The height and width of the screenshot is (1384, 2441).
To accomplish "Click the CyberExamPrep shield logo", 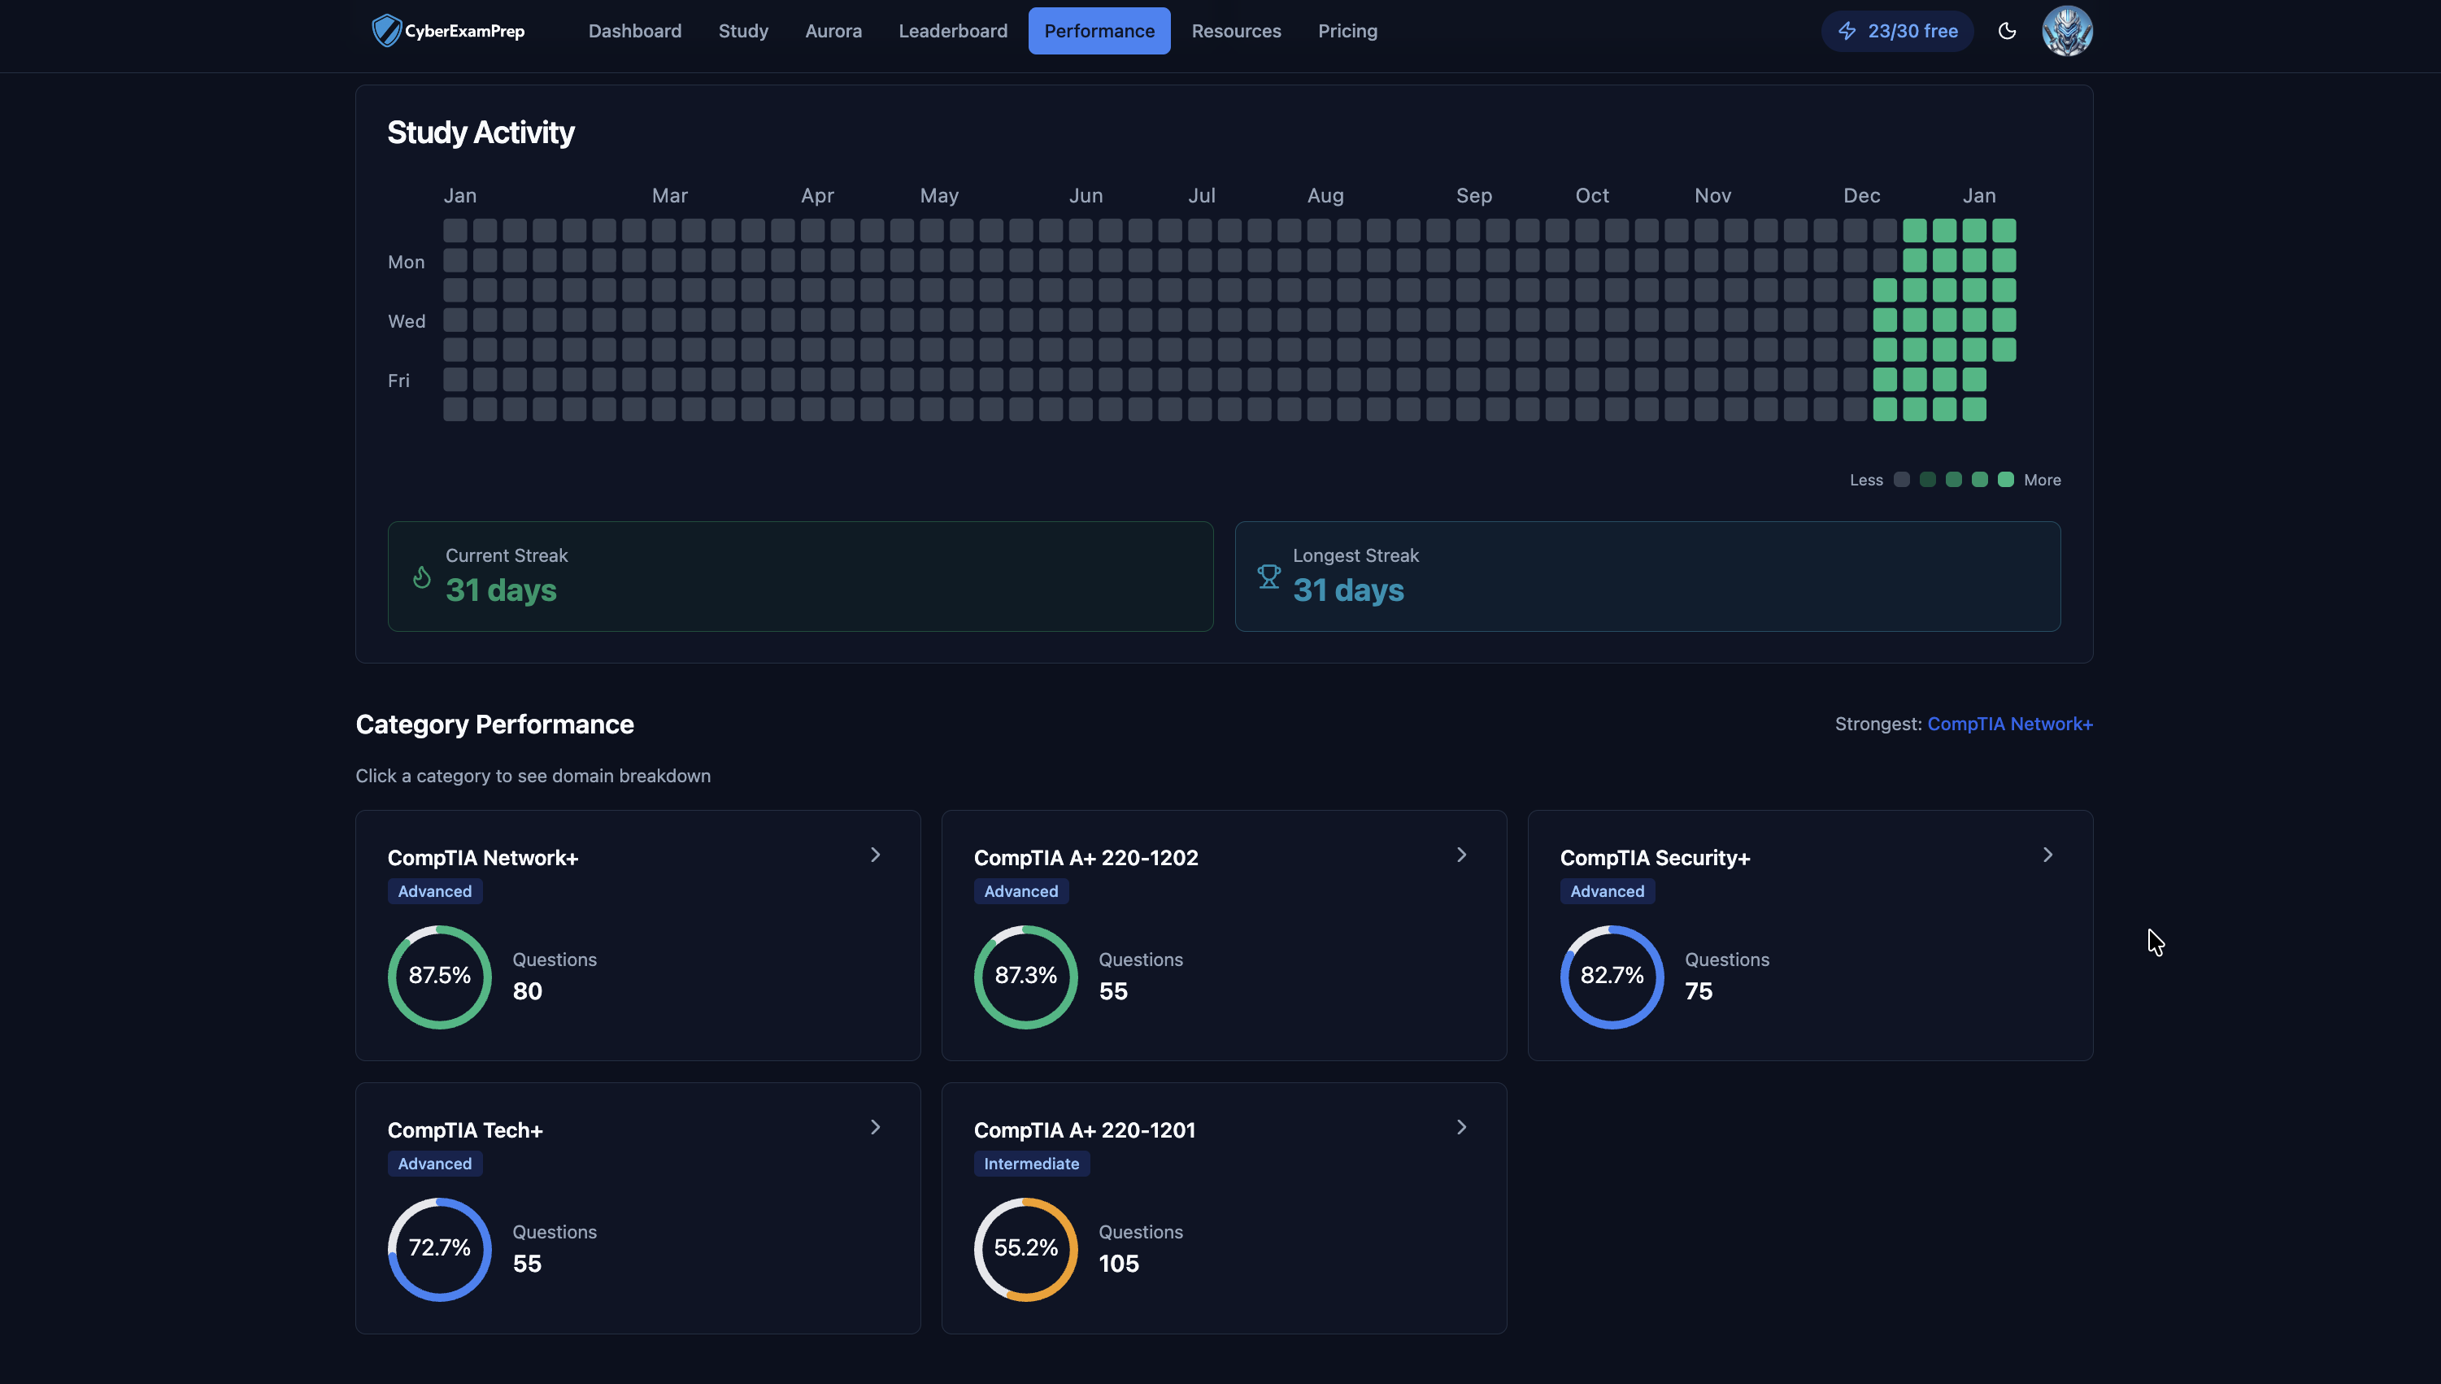I will (386, 30).
